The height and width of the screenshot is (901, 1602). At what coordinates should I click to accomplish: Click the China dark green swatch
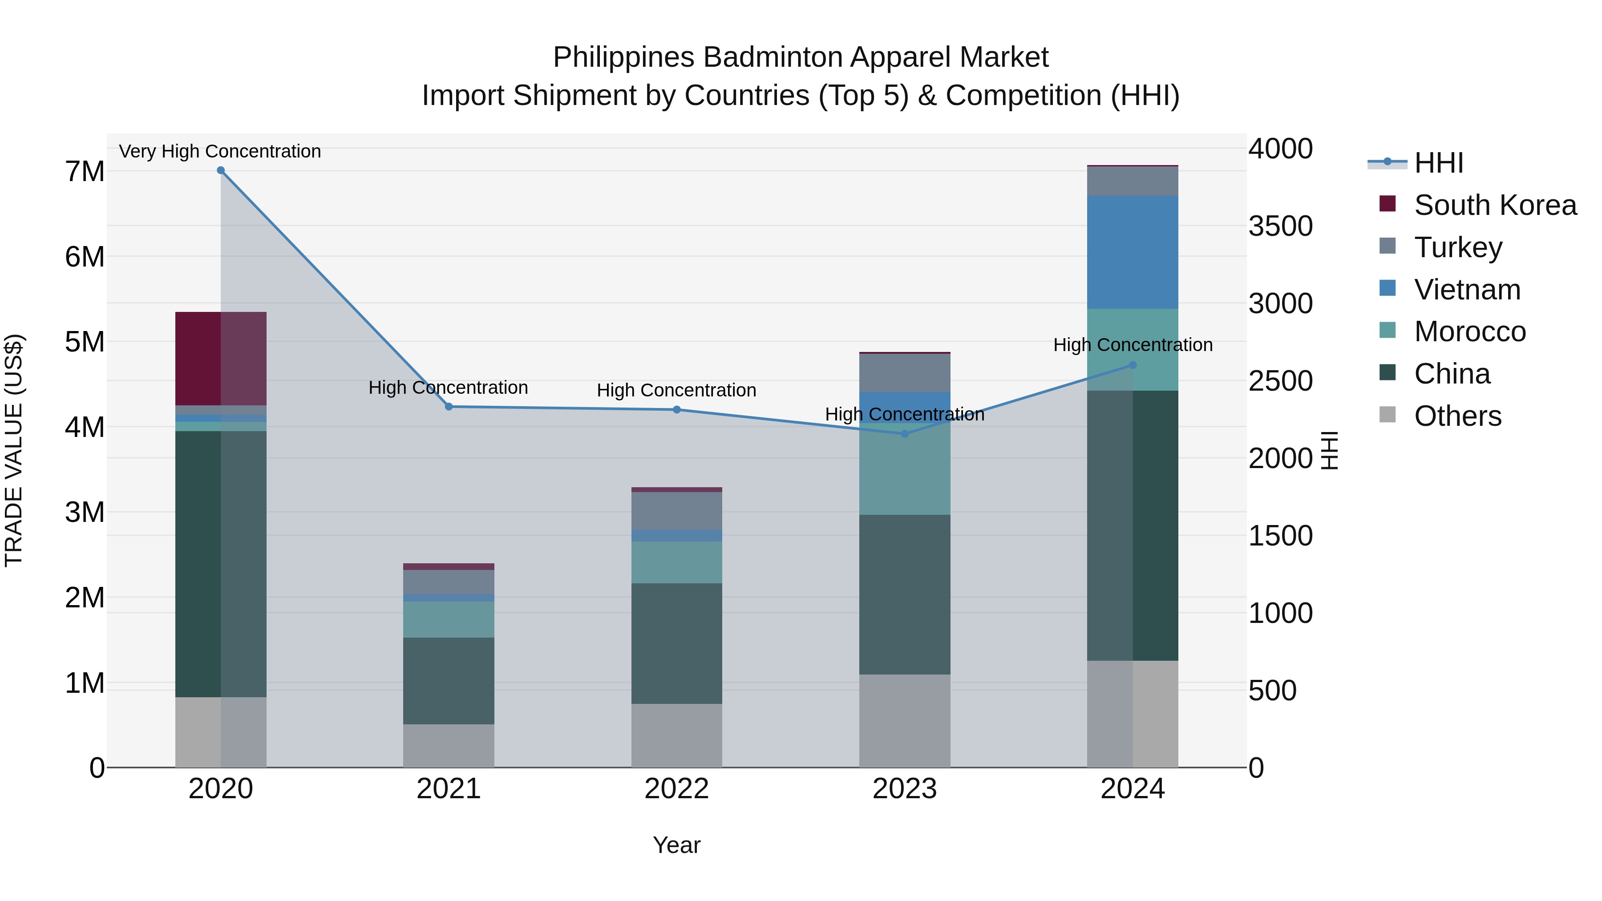(x=1388, y=372)
